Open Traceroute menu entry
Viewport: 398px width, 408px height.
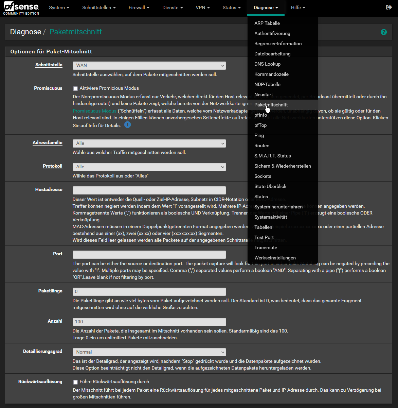pos(283,248)
